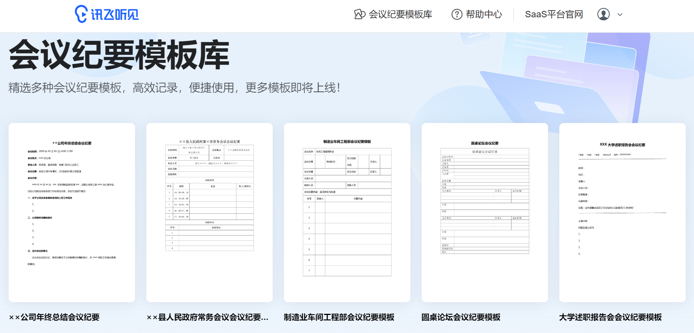Open 会议纪要模板库 in the navigation bar

400,14
